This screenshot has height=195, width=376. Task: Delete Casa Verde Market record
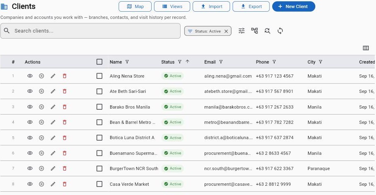(64, 184)
